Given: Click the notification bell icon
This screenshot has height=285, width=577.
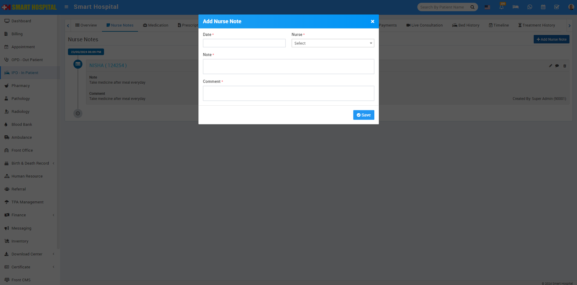Looking at the screenshot, I should pyautogui.click(x=501, y=7).
